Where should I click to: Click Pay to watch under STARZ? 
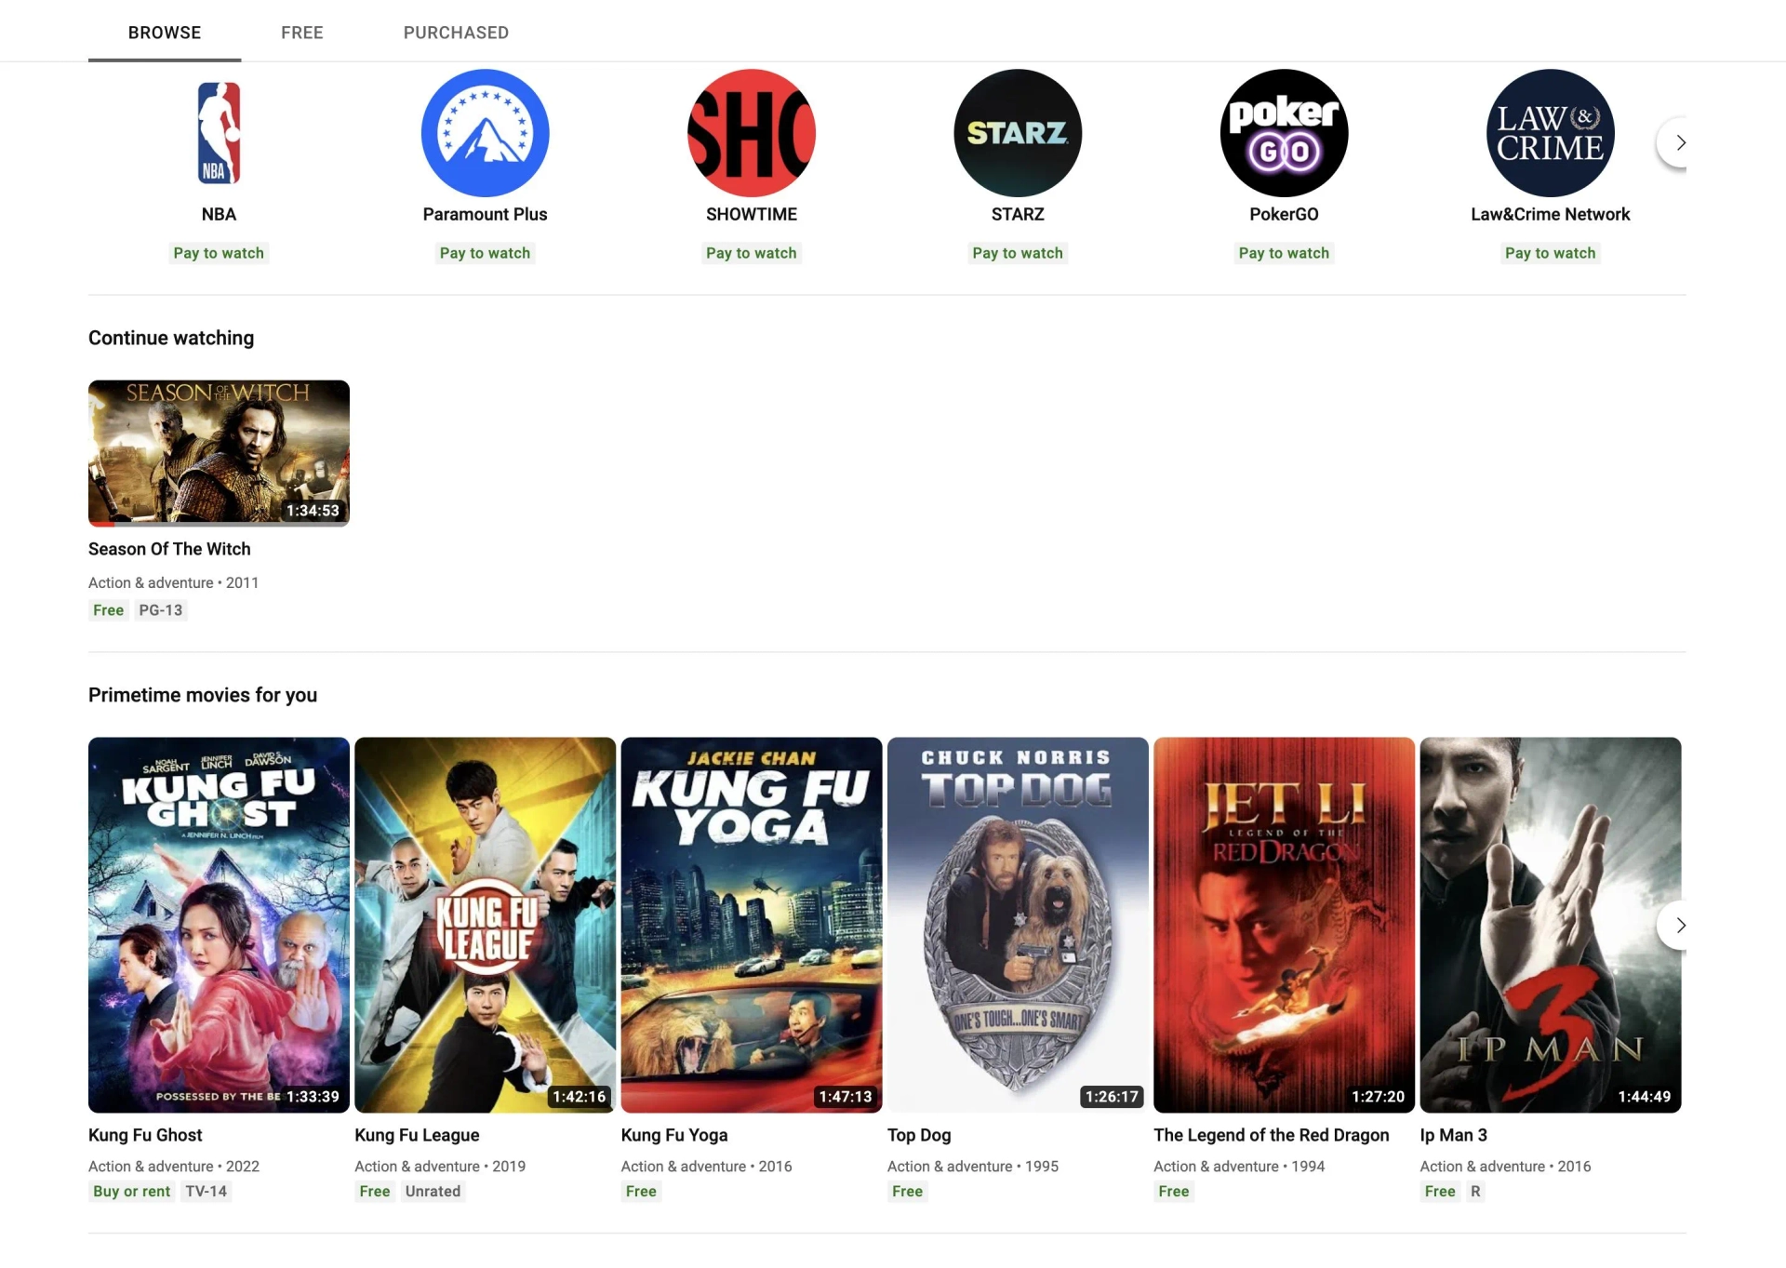1018,253
